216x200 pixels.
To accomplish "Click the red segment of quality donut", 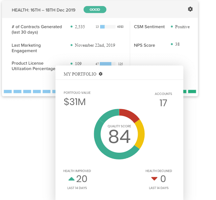I will [129, 115].
